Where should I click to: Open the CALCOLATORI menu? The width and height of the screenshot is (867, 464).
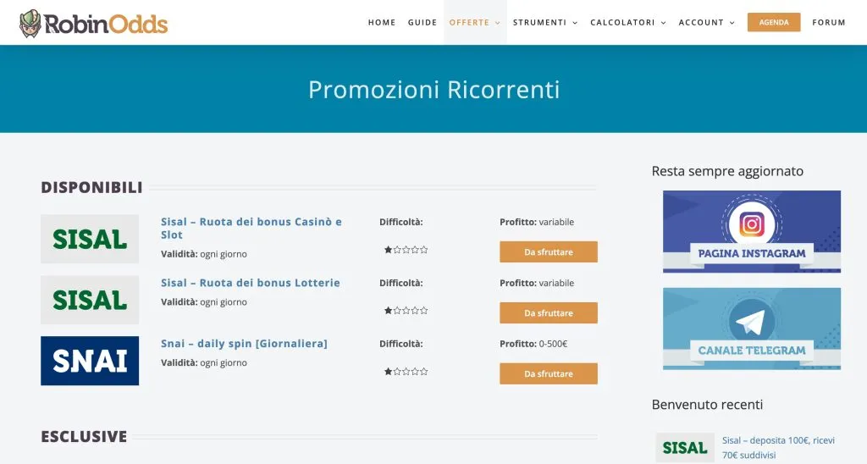point(622,23)
